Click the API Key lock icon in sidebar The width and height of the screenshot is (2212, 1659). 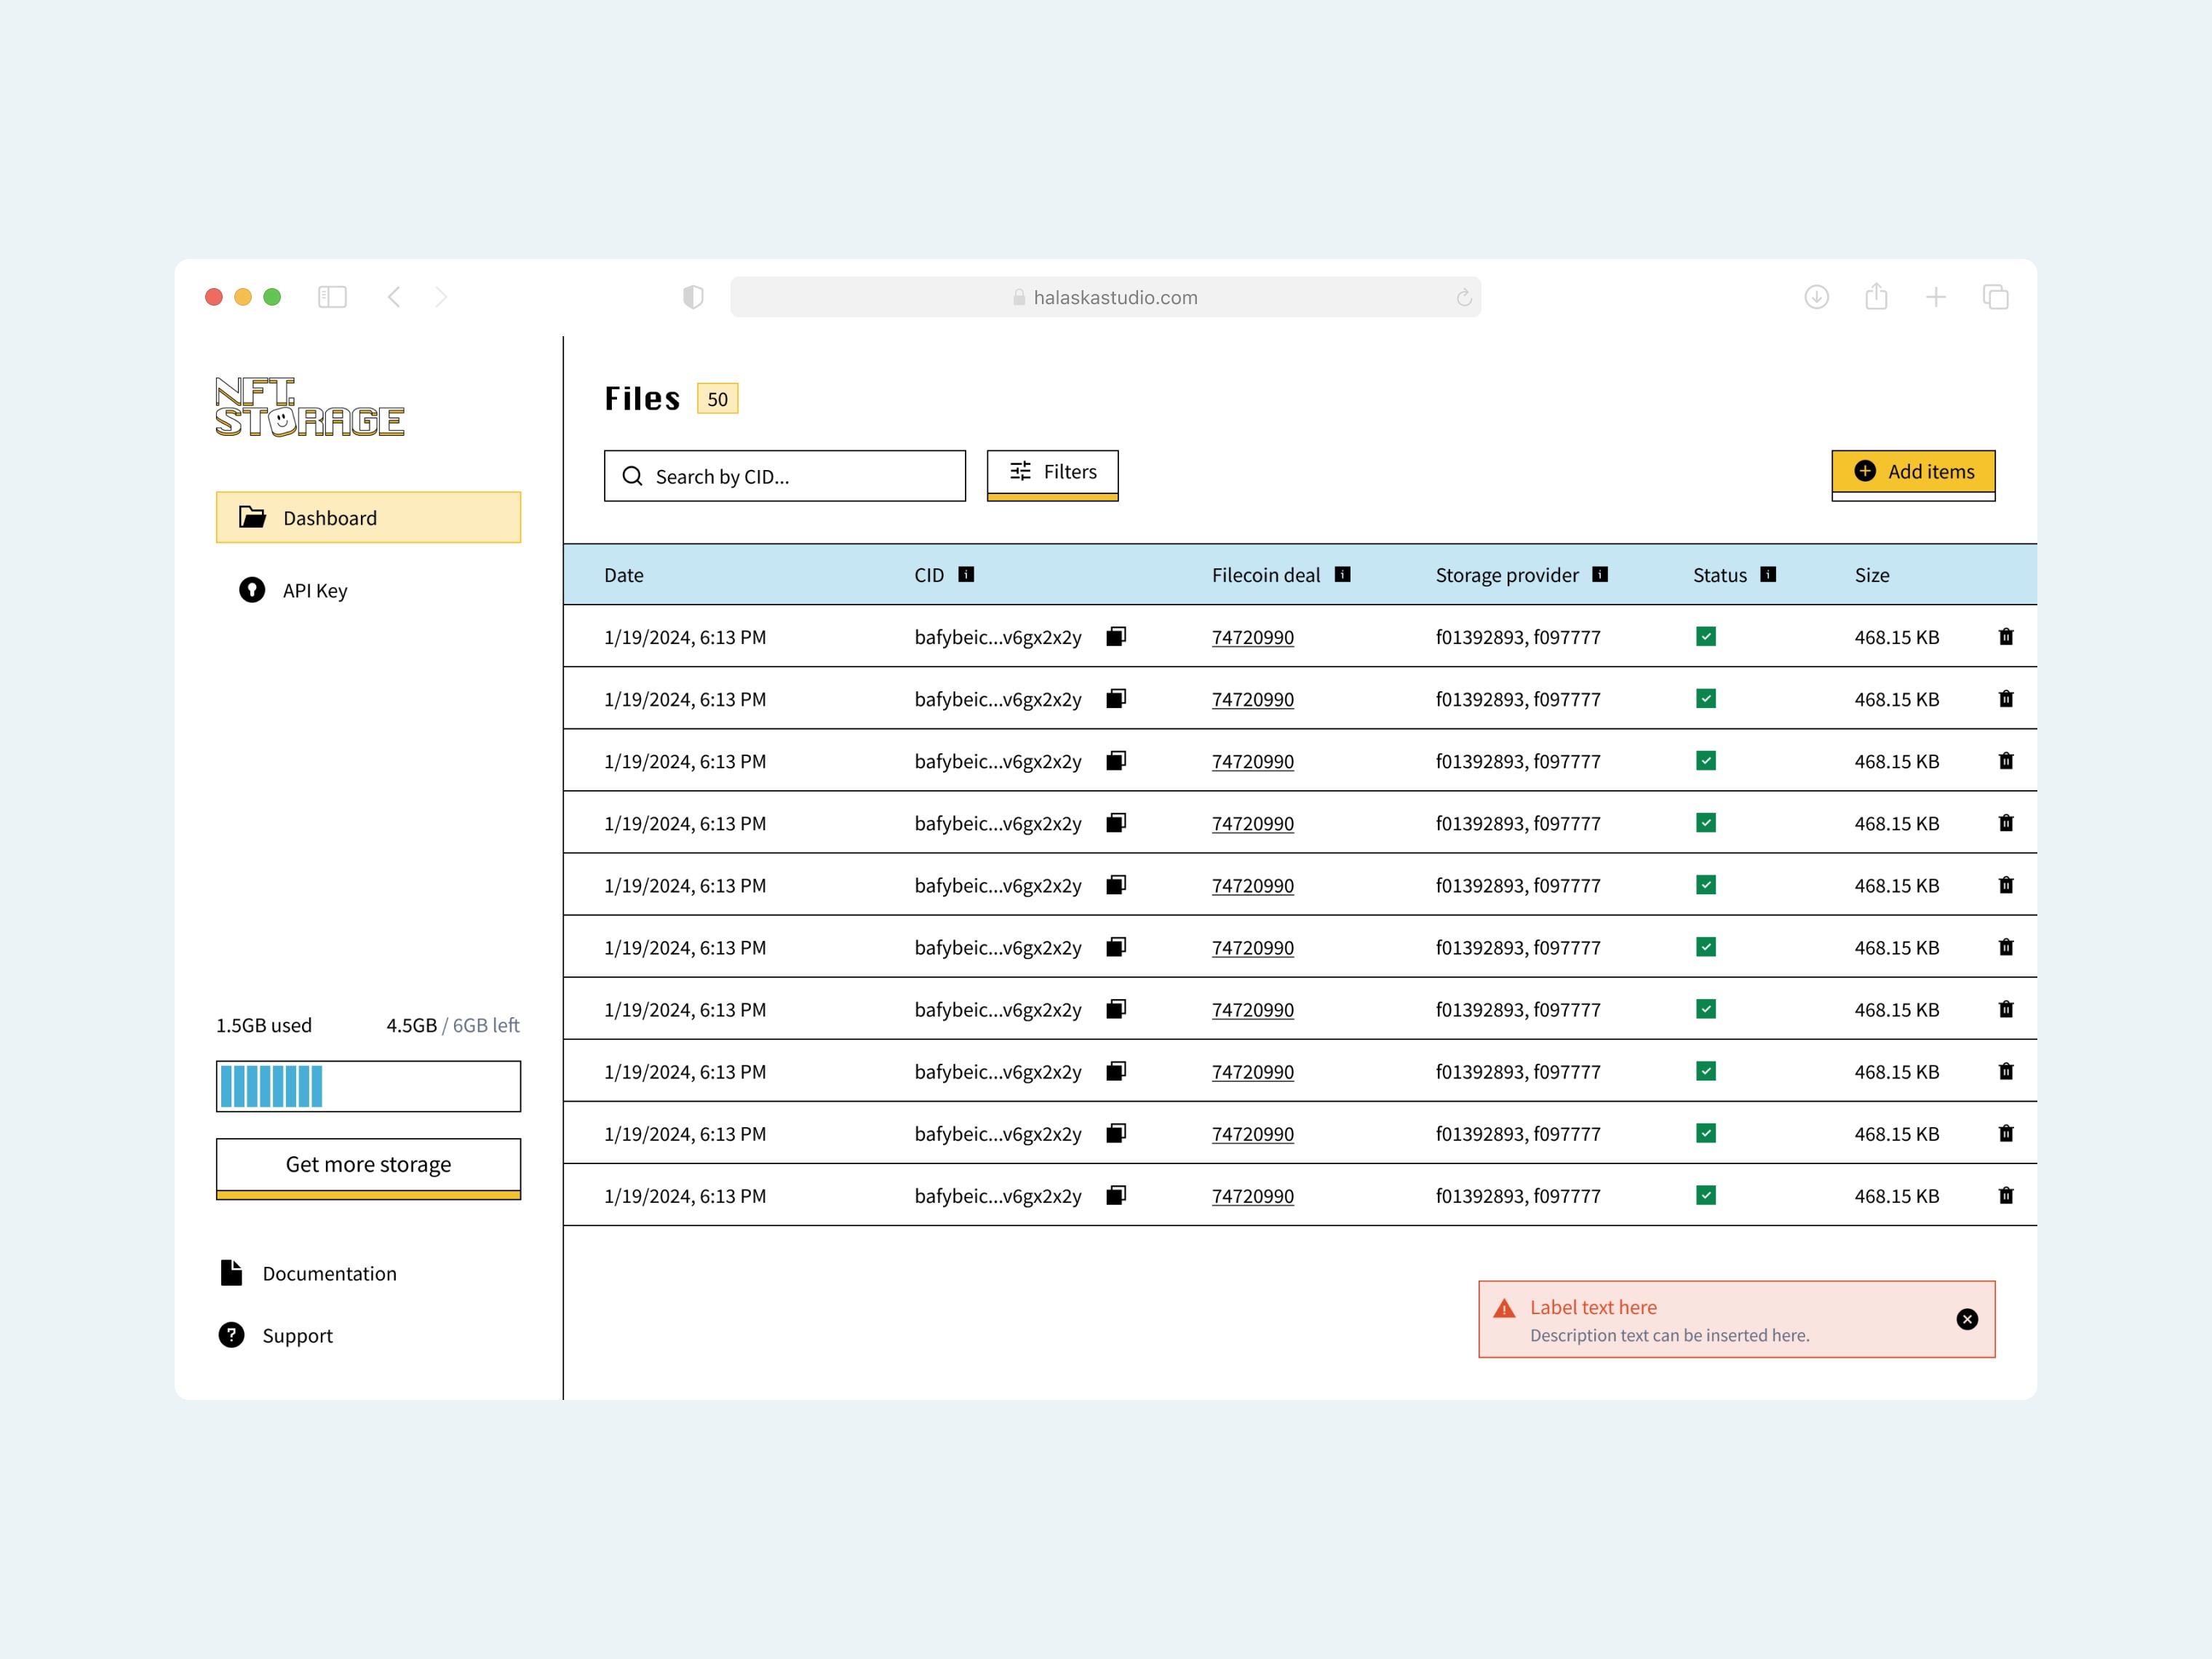(x=251, y=590)
